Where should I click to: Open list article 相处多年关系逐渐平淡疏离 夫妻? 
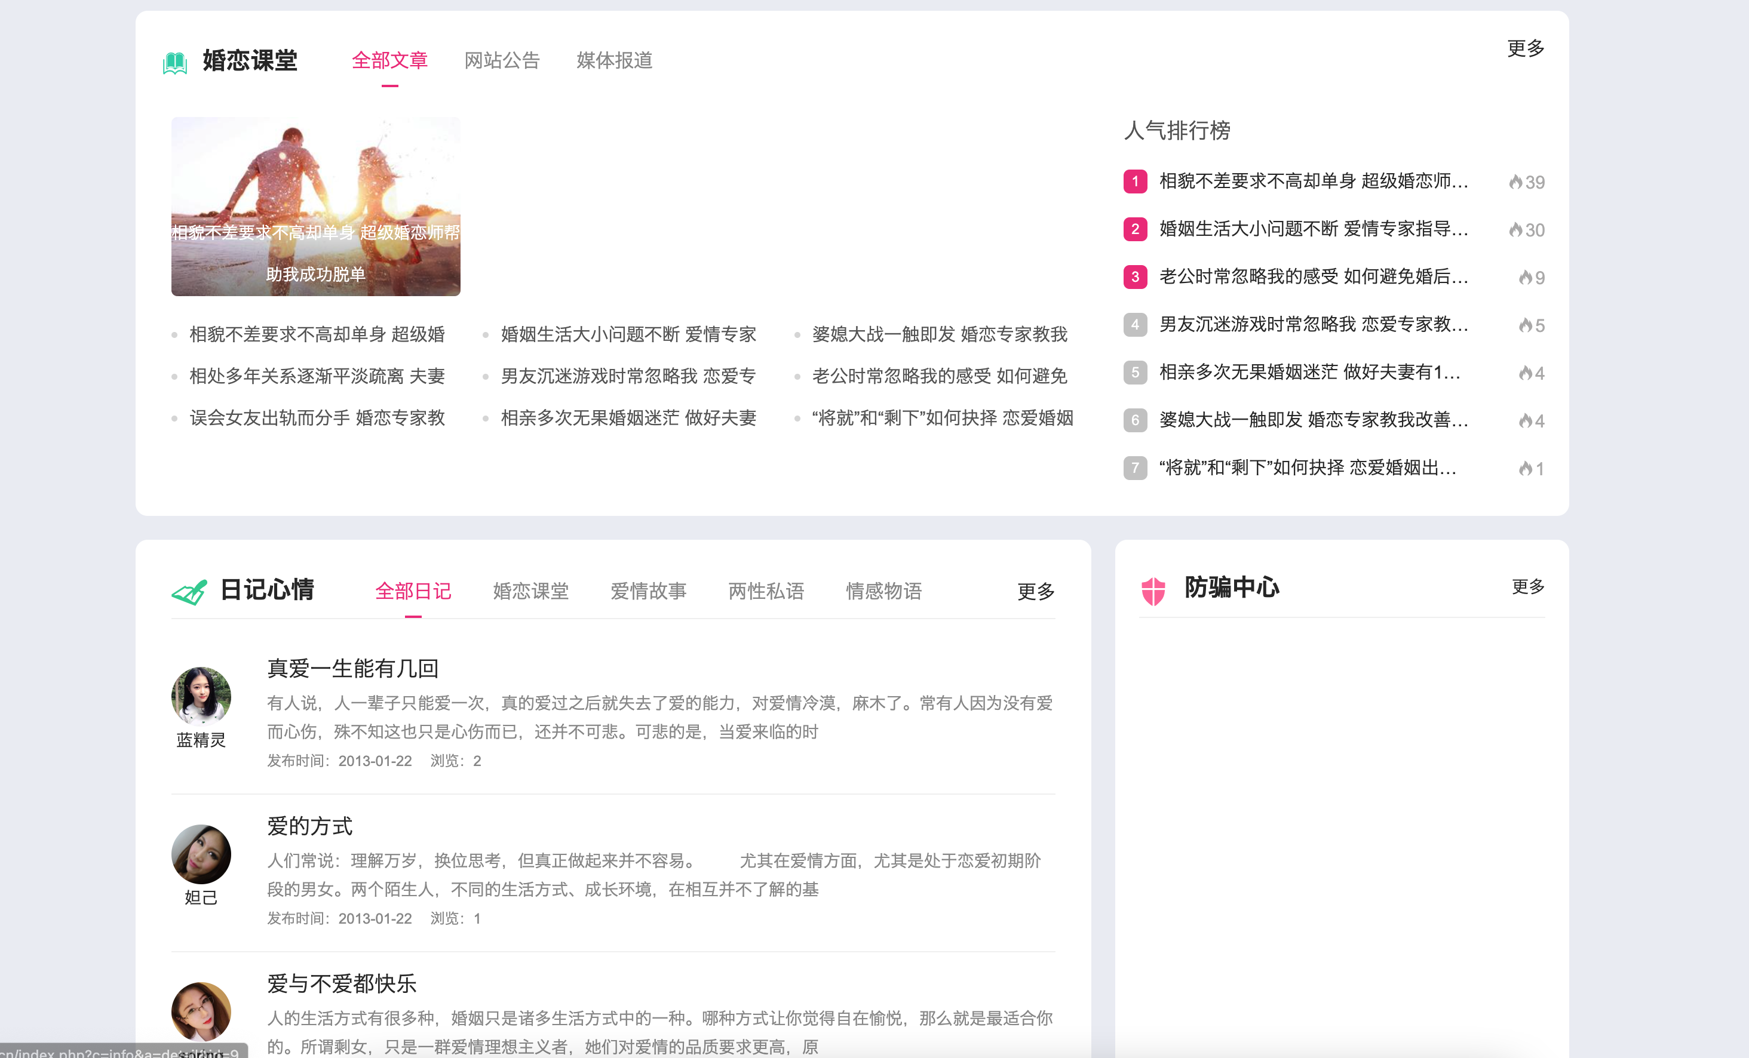(317, 376)
